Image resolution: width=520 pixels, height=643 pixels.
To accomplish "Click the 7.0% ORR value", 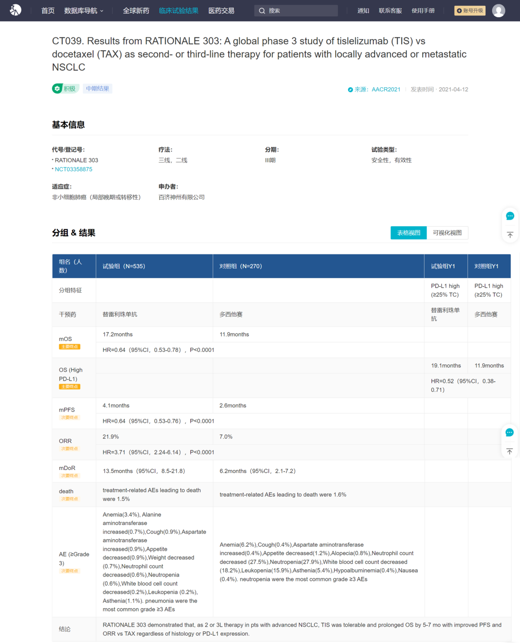I will tap(226, 437).
